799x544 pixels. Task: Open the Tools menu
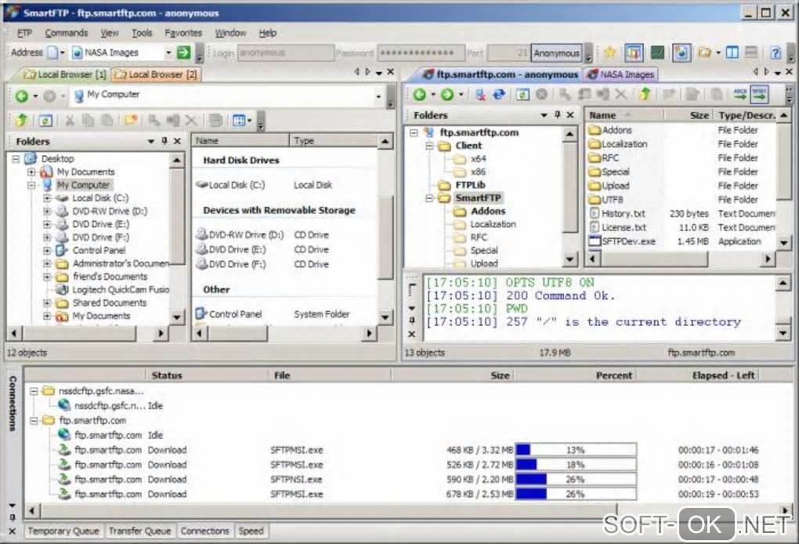(142, 33)
